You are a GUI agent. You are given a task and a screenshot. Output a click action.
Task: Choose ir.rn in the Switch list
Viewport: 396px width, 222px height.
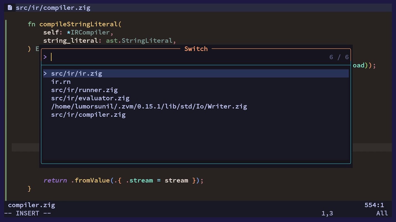(61, 82)
